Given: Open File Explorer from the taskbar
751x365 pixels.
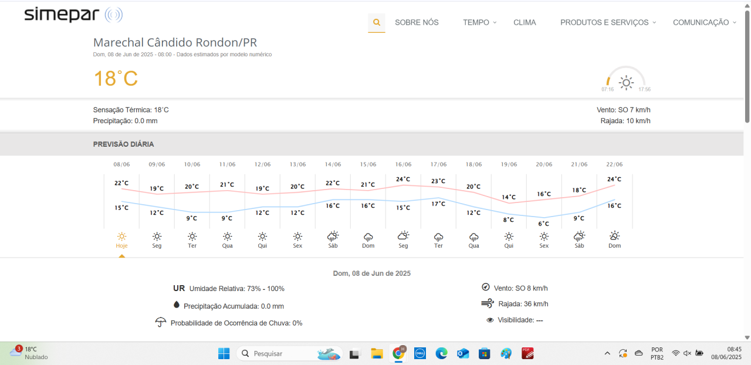Looking at the screenshot, I should pyautogui.click(x=377, y=353).
